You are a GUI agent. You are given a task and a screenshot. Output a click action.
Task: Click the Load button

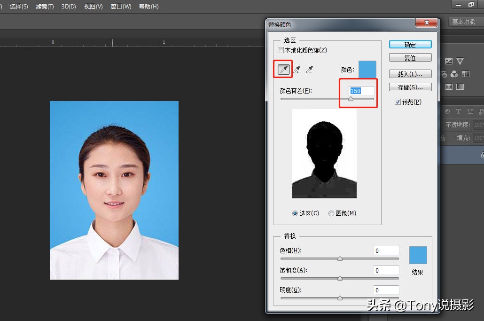click(x=410, y=74)
